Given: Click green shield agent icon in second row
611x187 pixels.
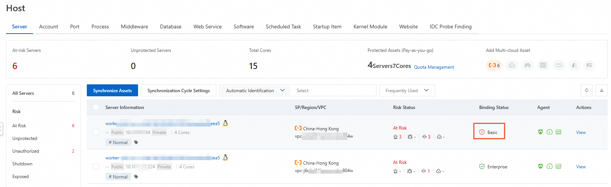Looking at the screenshot, I should pos(540,166).
